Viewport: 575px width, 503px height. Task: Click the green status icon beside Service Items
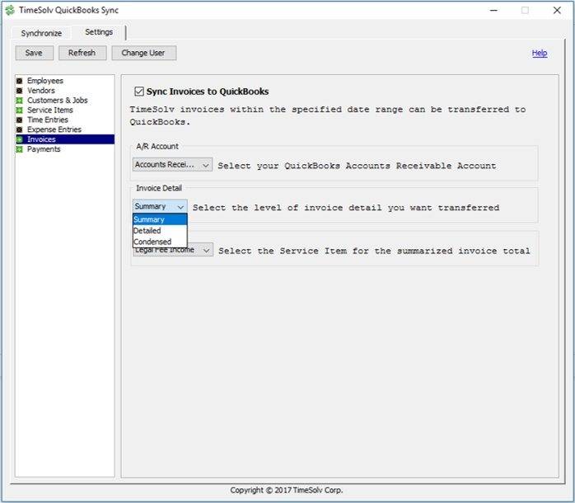(20, 110)
